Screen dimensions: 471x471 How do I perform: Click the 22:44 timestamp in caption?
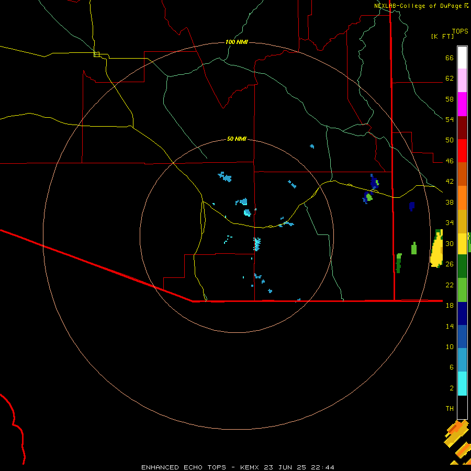pyautogui.click(x=322, y=467)
